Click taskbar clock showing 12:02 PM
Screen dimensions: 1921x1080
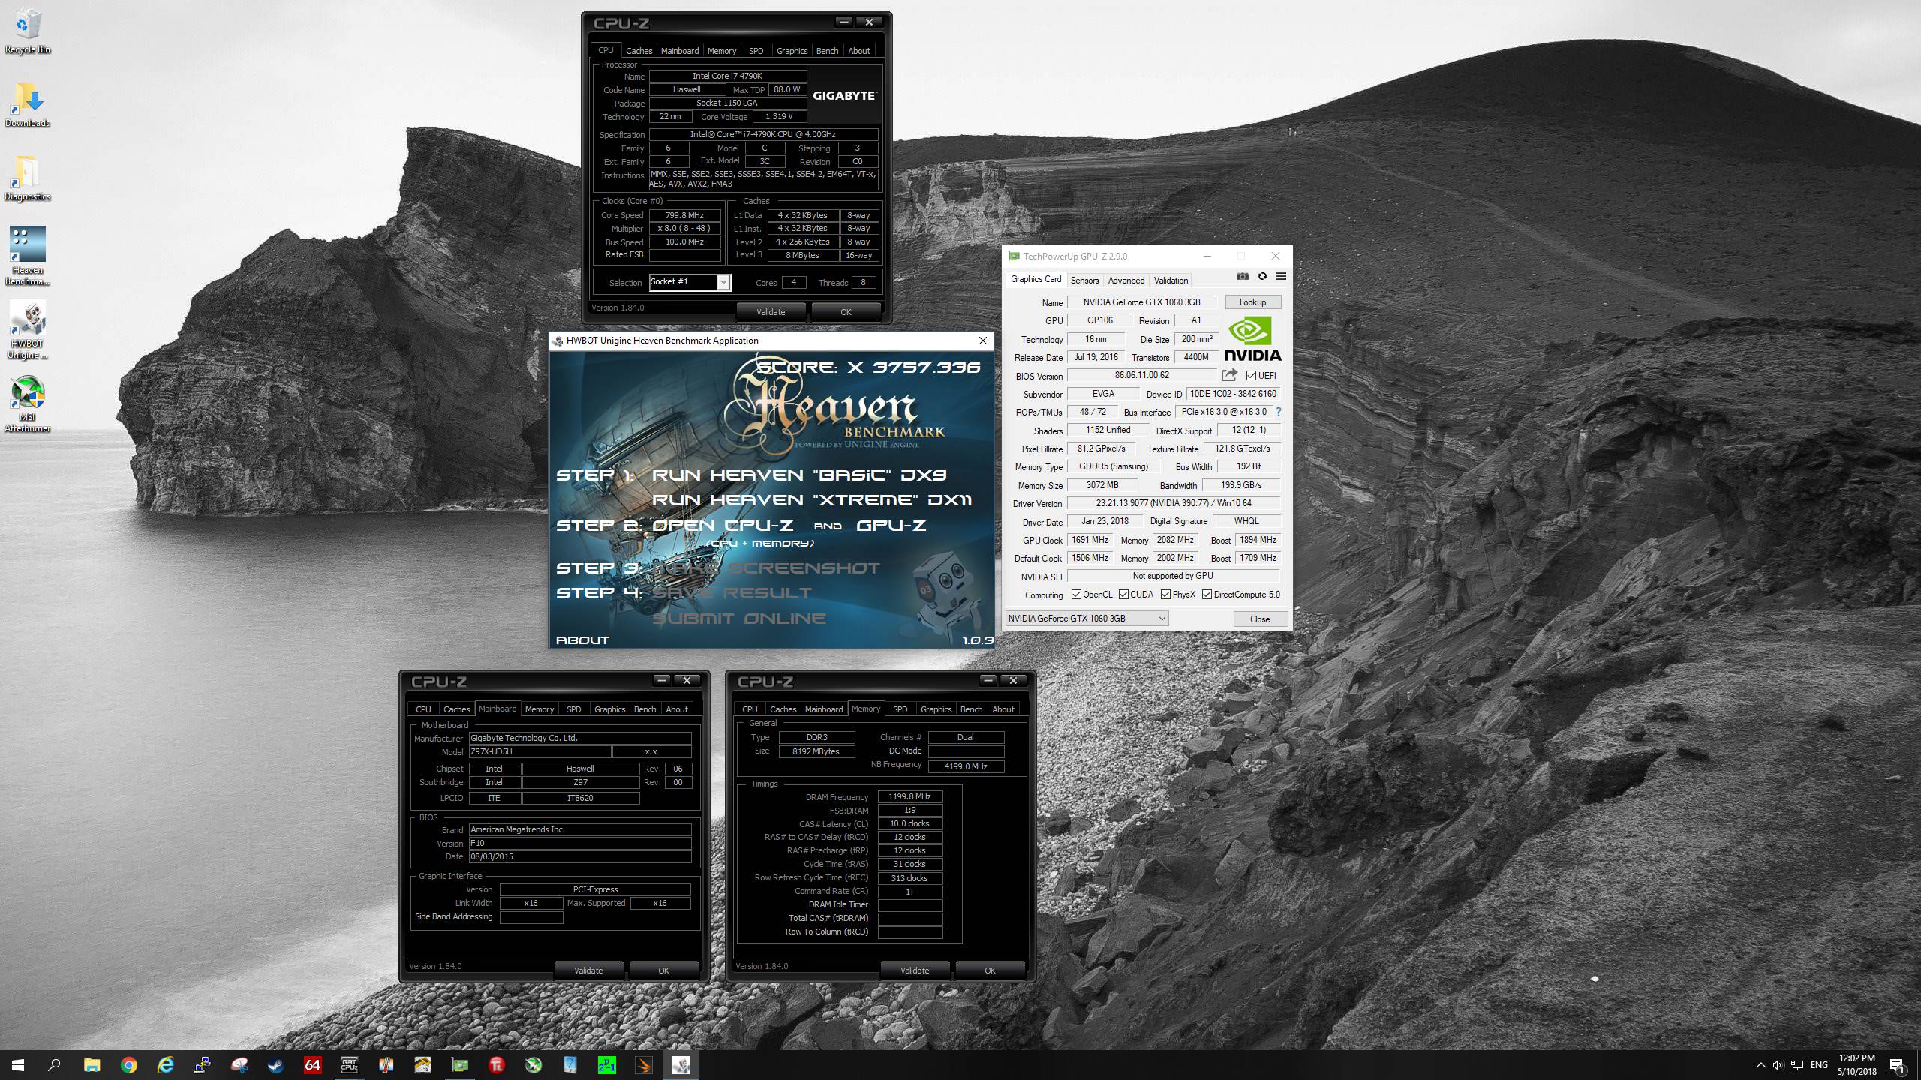[x=1857, y=1065]
